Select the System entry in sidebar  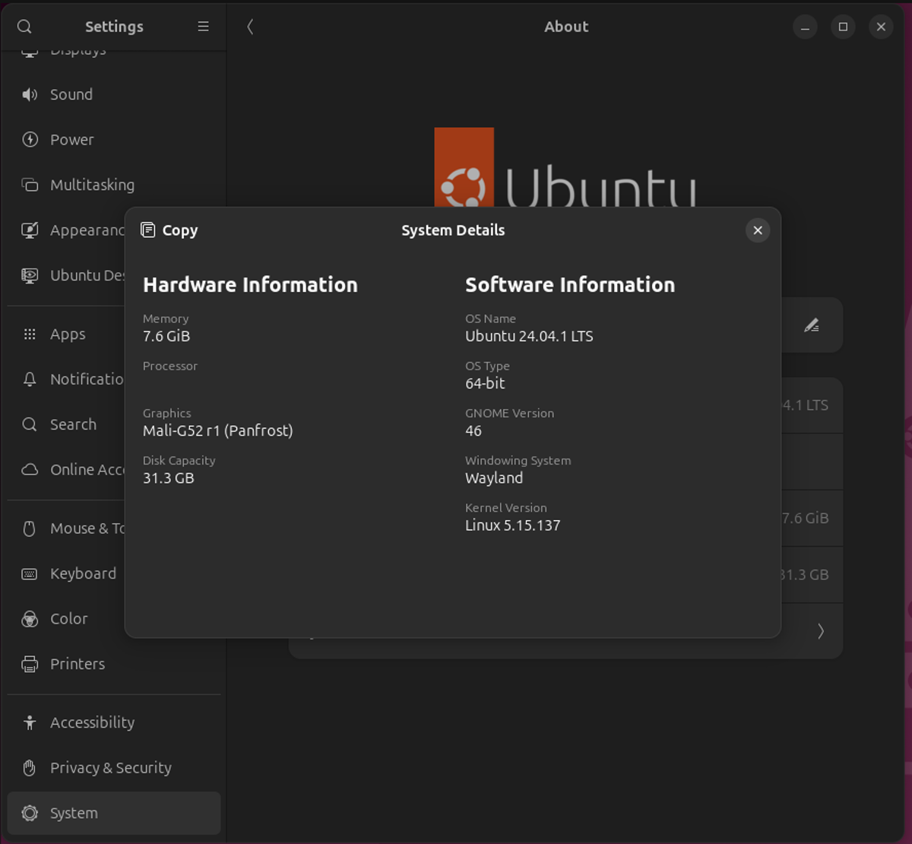coord(114,814)
